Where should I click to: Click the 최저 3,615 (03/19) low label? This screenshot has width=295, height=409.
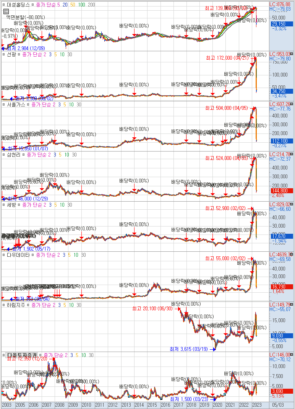click(189, 349)
